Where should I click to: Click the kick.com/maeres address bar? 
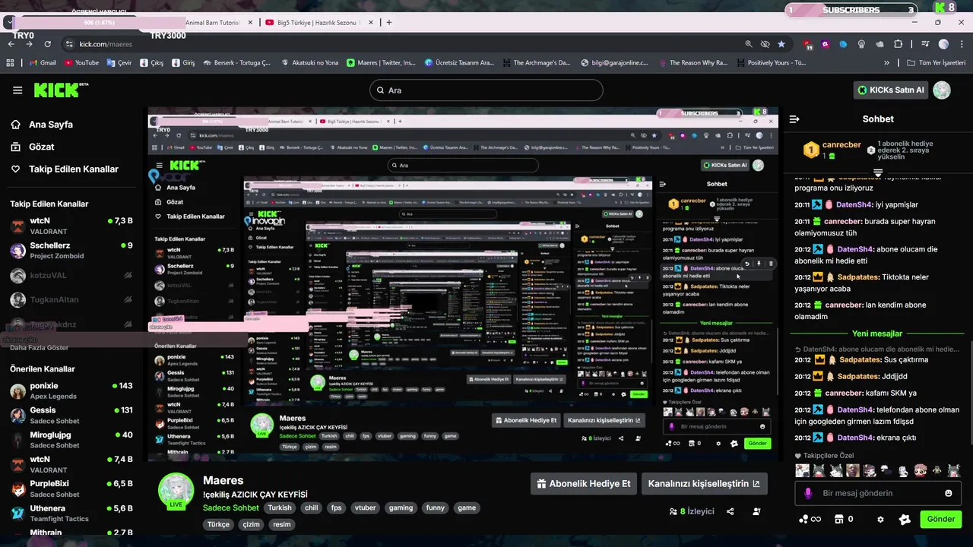pos(106,44)
